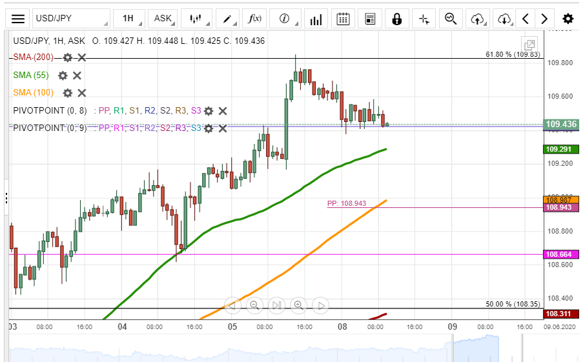Click the 08 date axis marker

click(342, 327)
